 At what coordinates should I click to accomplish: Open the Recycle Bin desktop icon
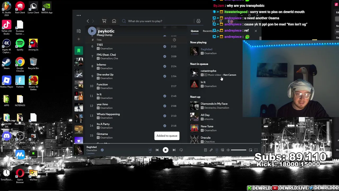coord(33,64)
